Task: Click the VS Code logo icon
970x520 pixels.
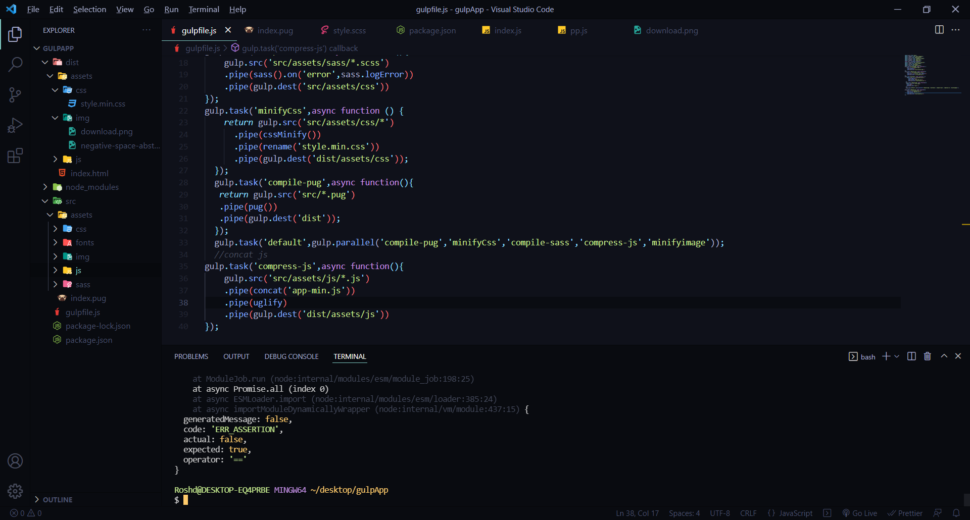Action: (x=11, y=9)
